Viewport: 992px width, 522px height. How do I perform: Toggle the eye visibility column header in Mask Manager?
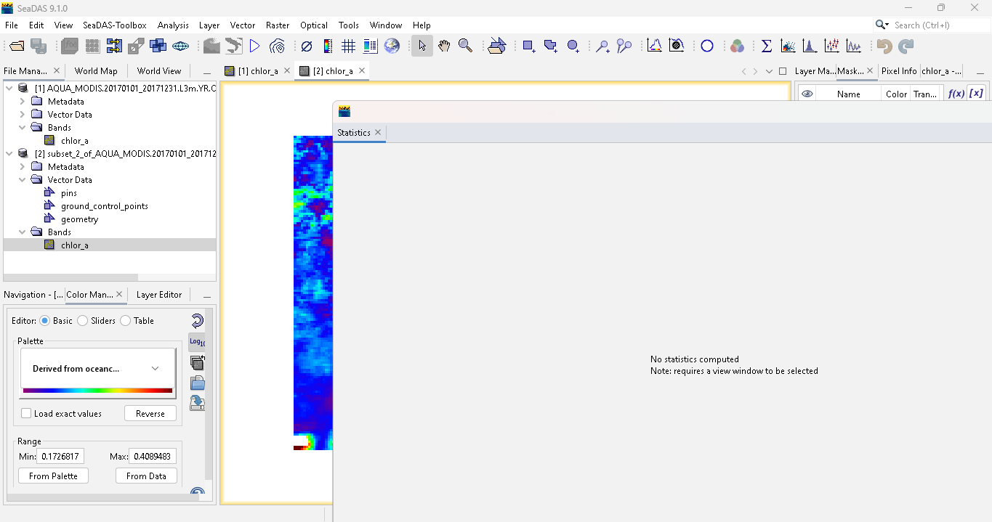[x=807, y=94]
